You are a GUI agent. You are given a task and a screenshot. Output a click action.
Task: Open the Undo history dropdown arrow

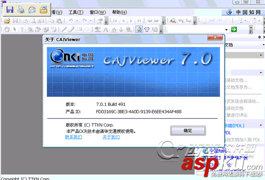[77, 21]
